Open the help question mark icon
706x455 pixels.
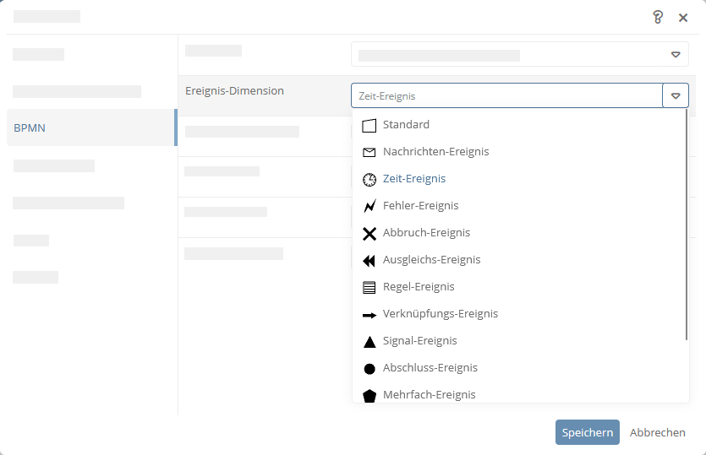(x=658, y=18)
